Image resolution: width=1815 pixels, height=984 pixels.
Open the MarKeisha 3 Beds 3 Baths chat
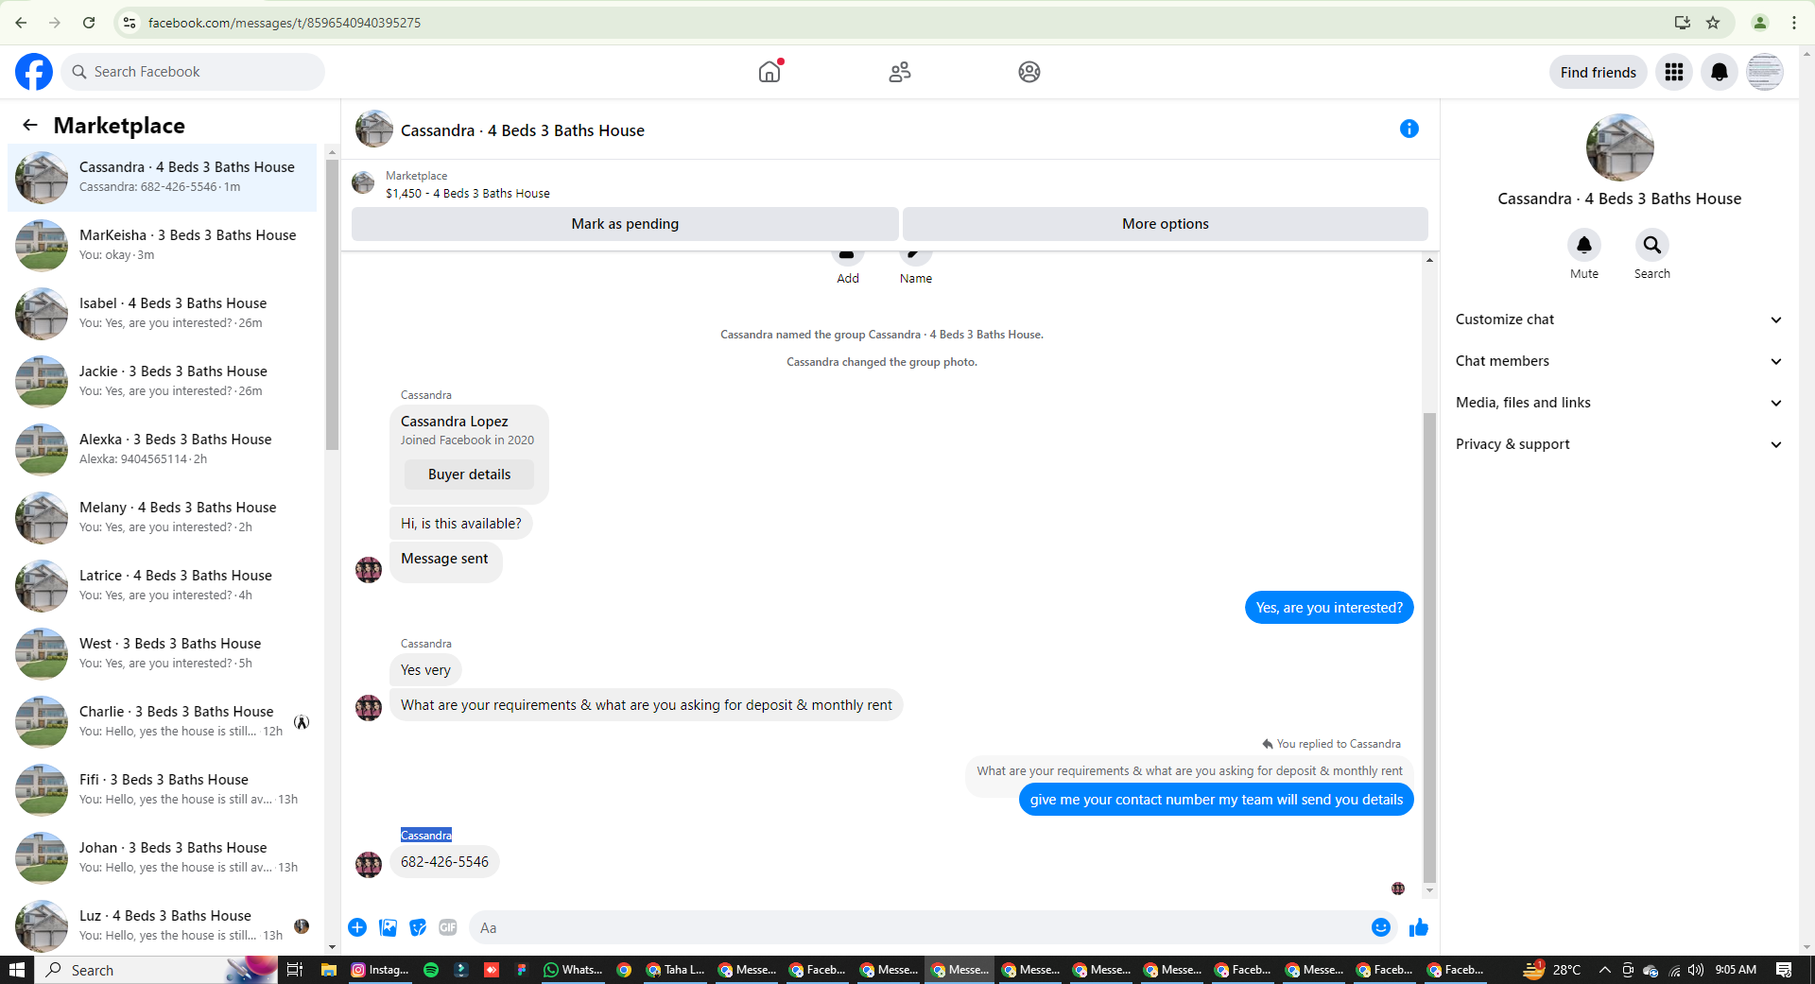163,246
